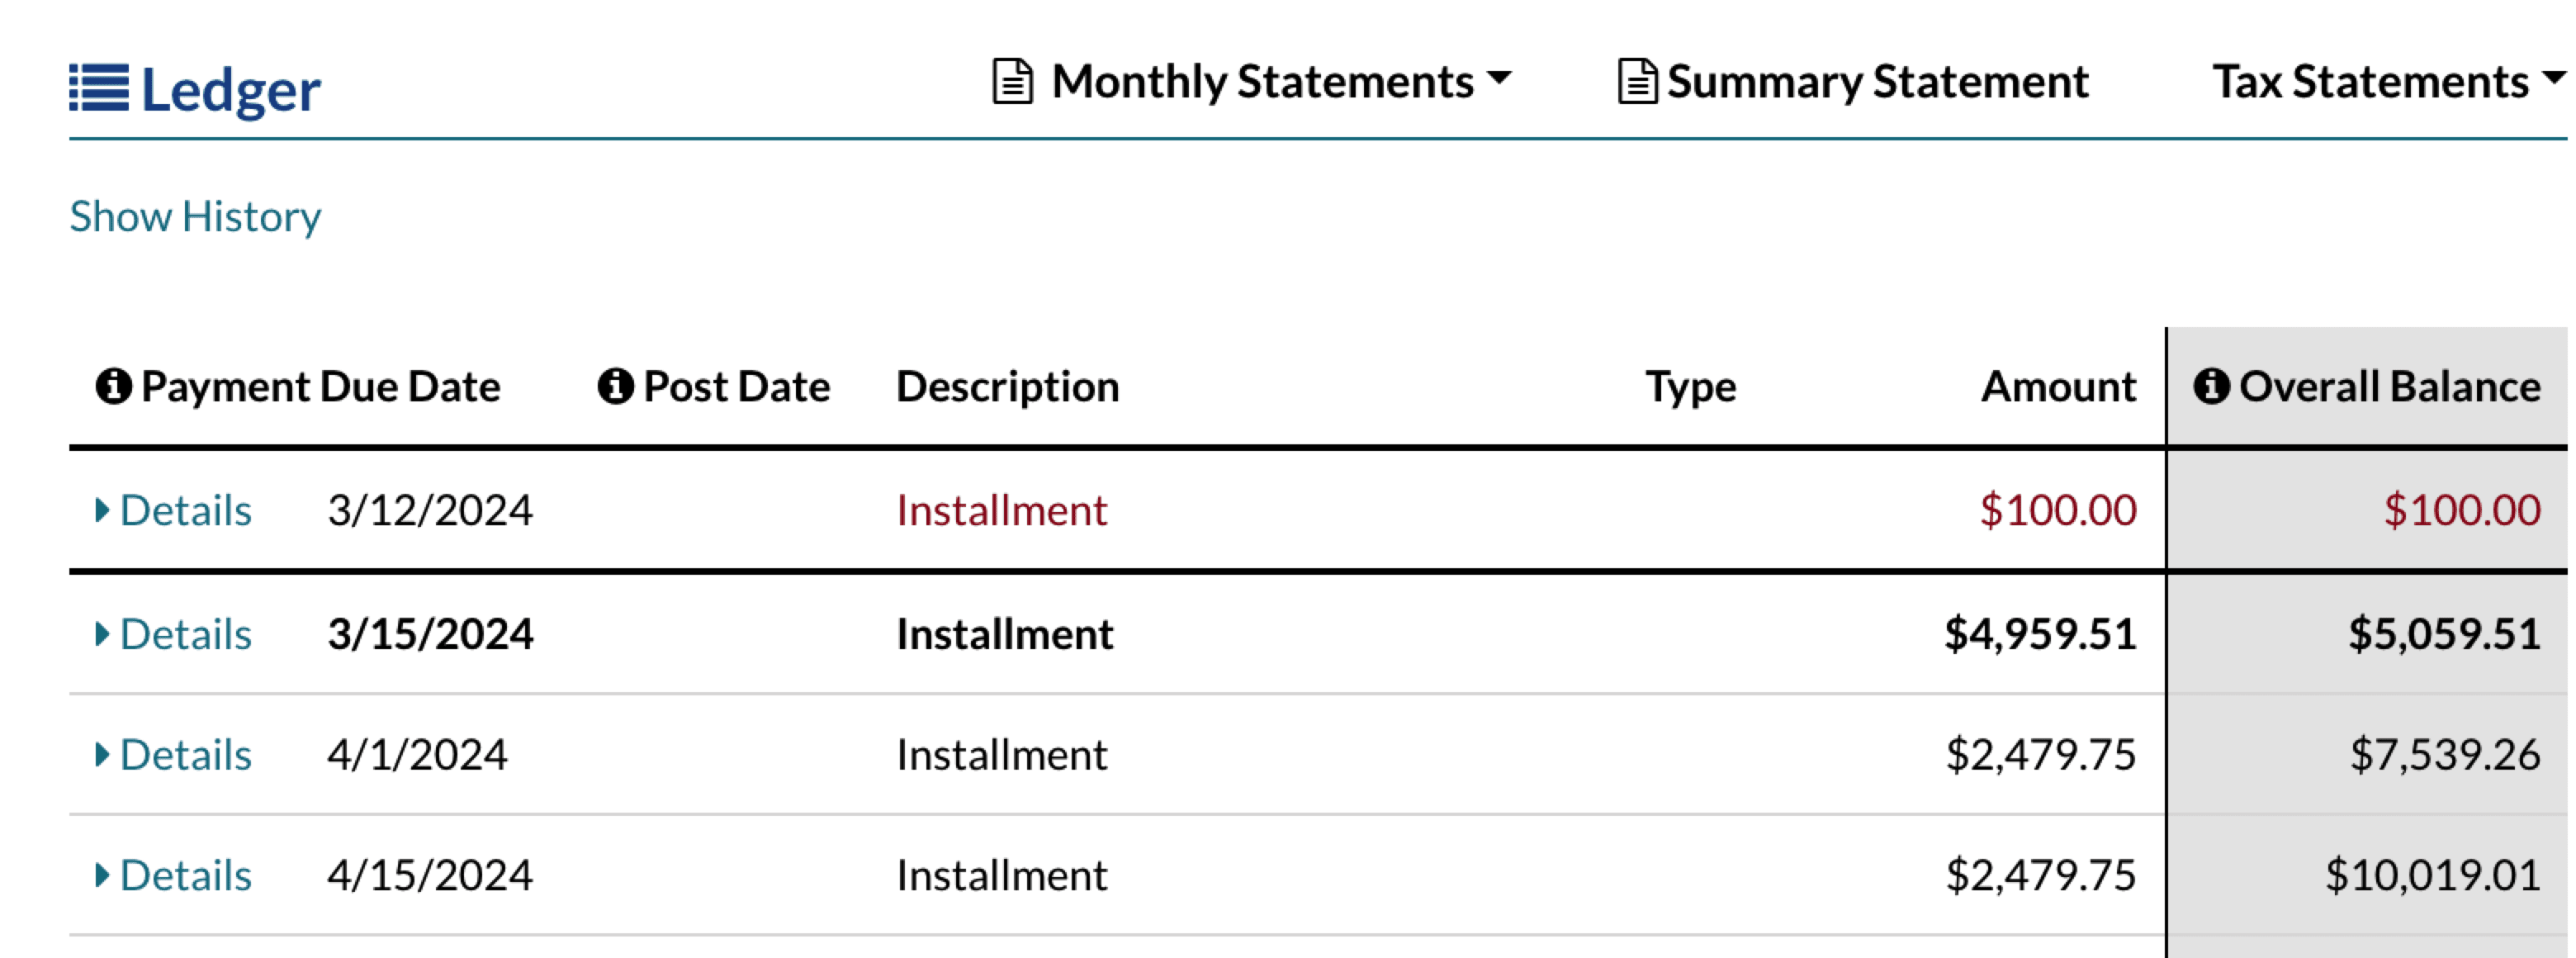Open the Tax Statements dropdown

pos(2385,81)
